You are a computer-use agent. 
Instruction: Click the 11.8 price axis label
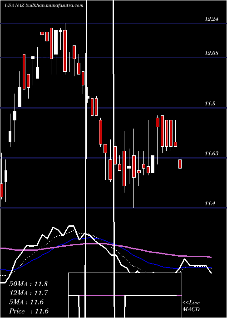(210, 104)
